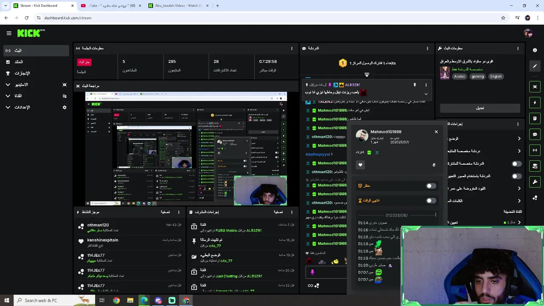
Task: Click the gaming tag chip
Action: coord(478,76)
